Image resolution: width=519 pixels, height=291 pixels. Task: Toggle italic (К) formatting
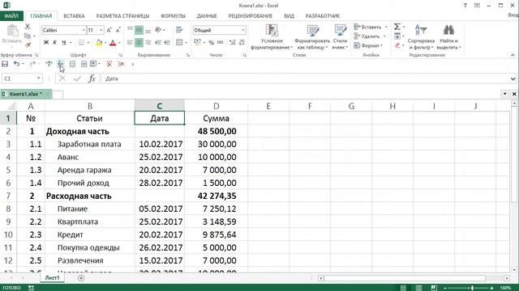click(55, 42)
